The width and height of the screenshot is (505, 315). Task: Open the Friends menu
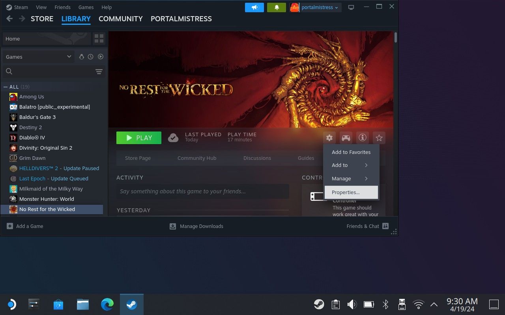62,7
